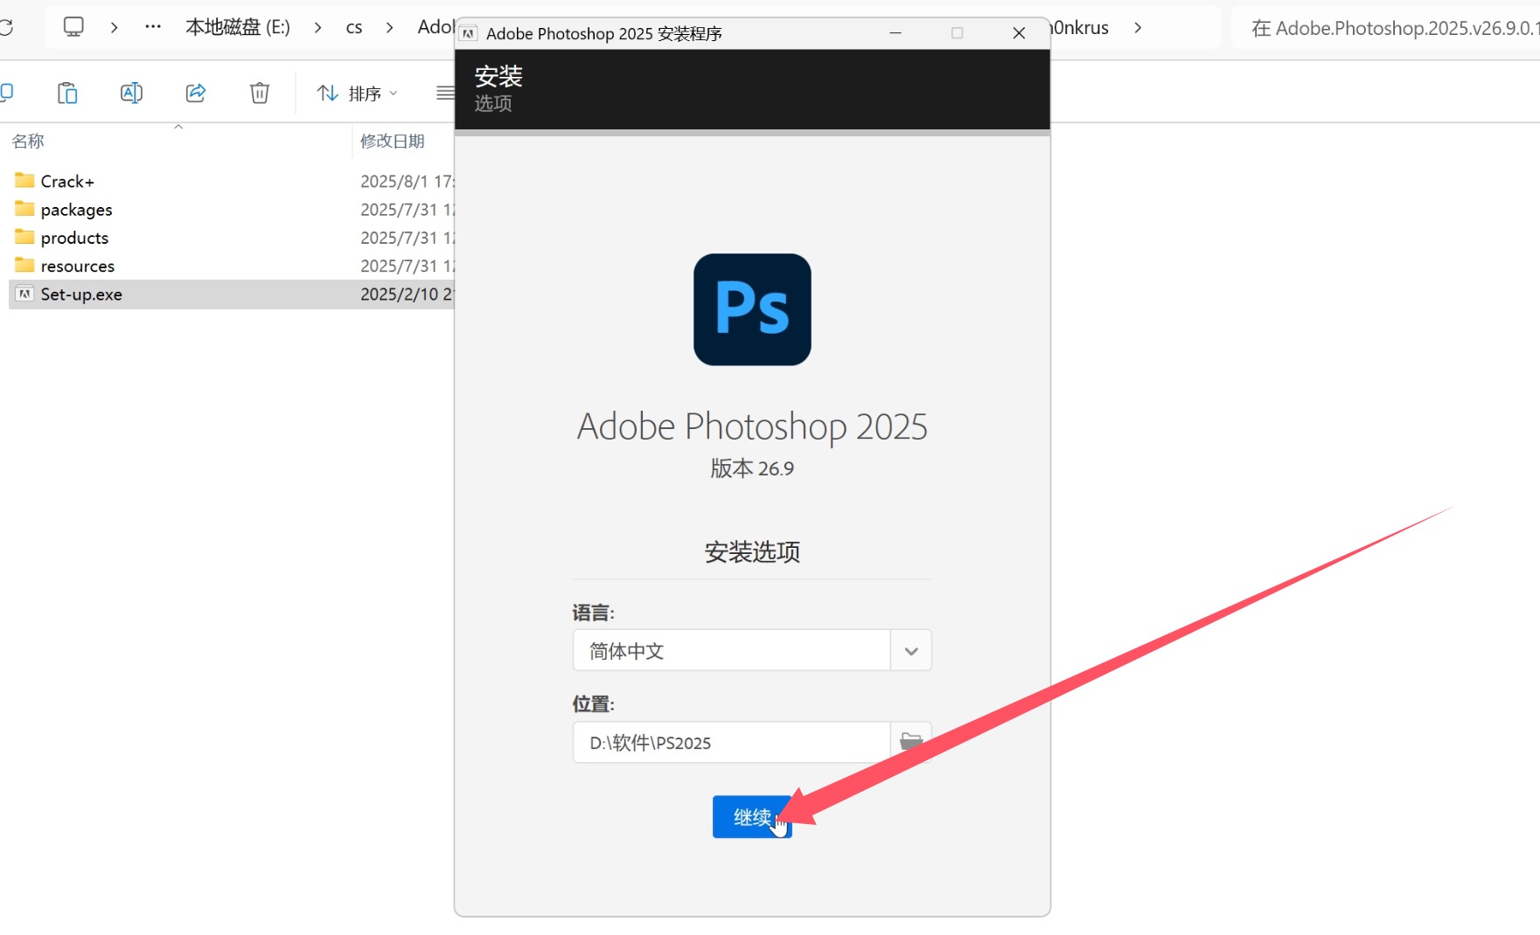Expand chevron after This PC icon

pos(114,28)
